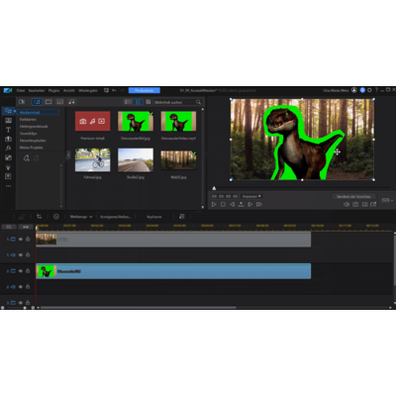
Task: Select the DinosaurierVideo.mp4 thumbnail
Action: 178,121
